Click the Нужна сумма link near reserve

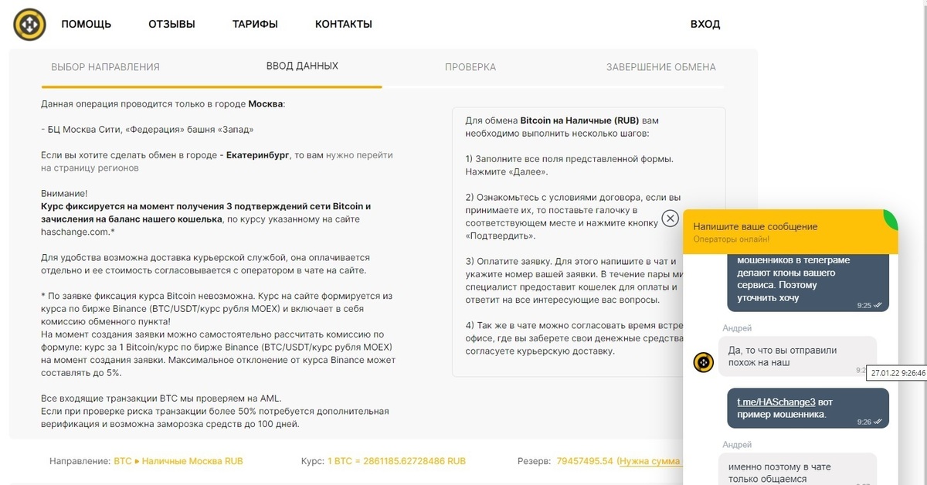click(x=649, y=461)
